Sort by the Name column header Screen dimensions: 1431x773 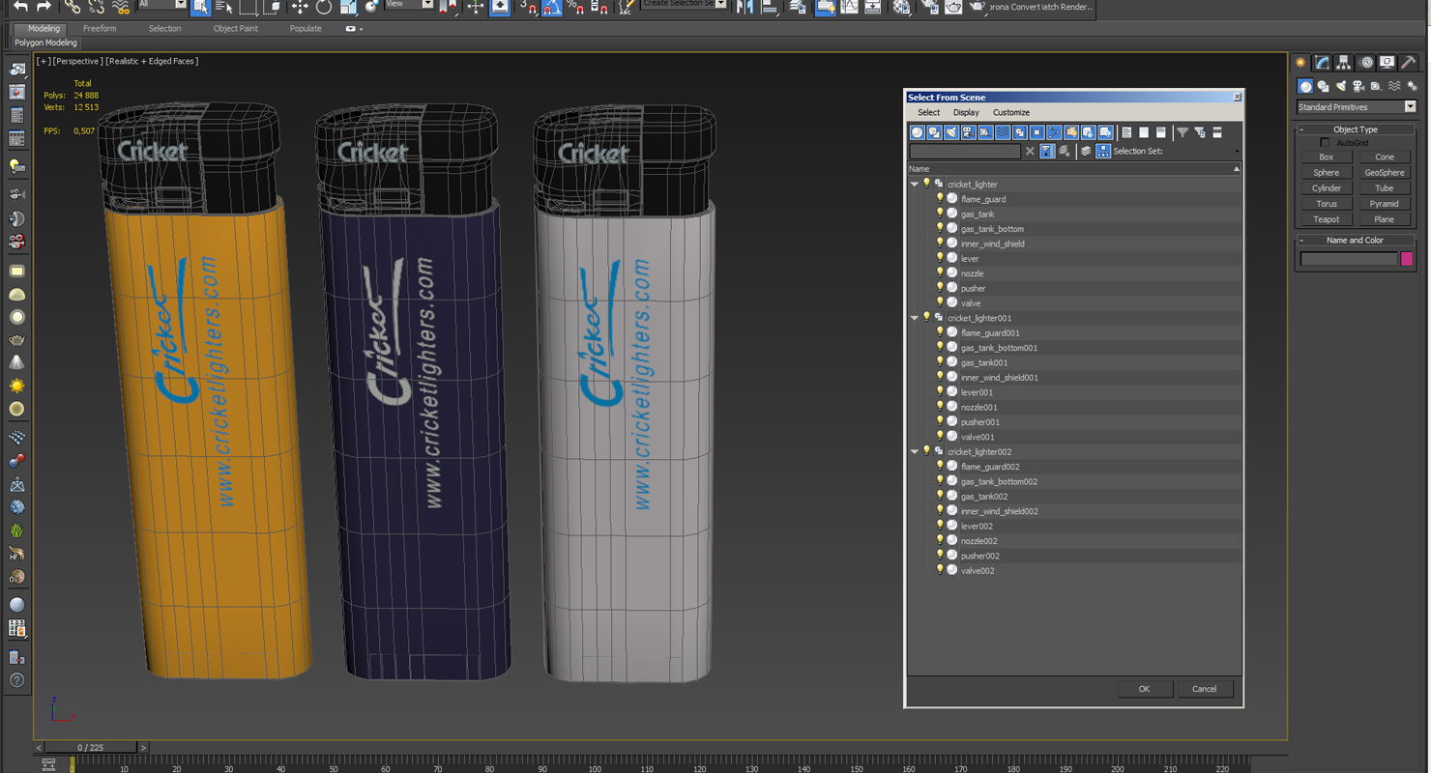coord(1073,169)
